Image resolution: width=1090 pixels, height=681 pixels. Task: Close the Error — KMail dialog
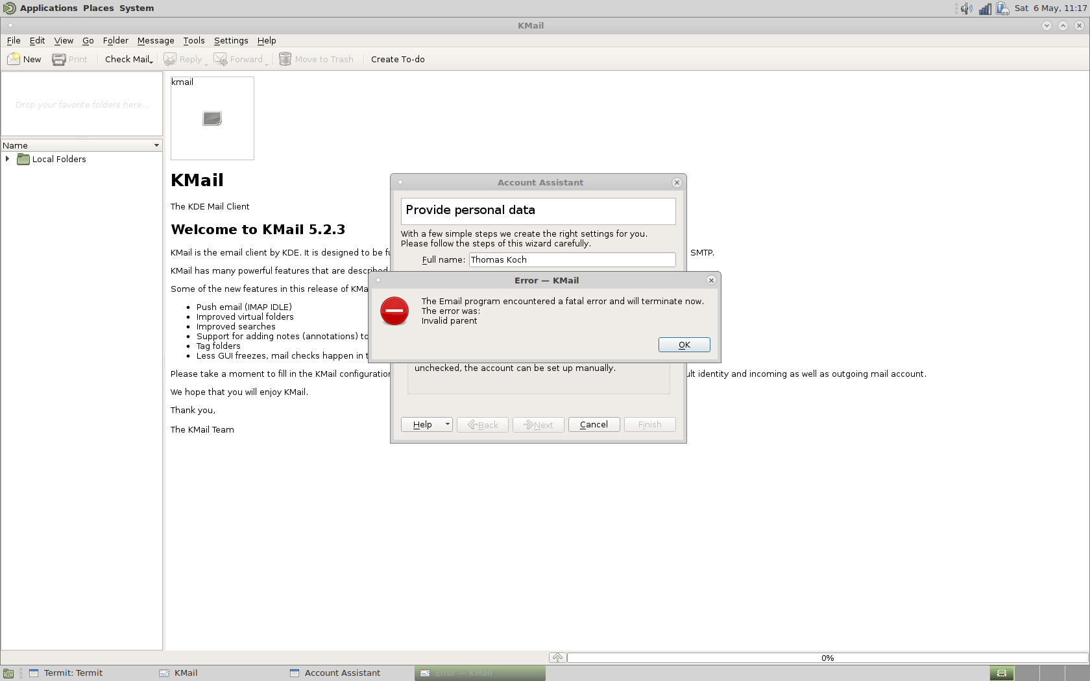point(711,280)
